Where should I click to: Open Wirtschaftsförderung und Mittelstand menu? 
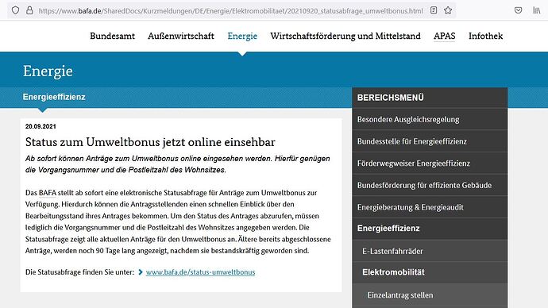click(345, 36)
